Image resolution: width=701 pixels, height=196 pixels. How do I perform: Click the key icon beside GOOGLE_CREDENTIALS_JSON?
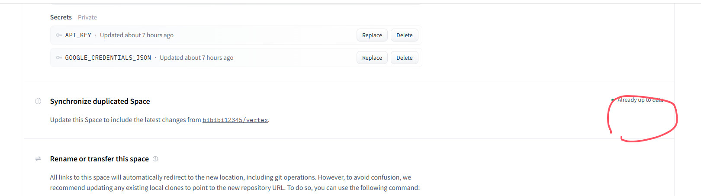(59, 58)
